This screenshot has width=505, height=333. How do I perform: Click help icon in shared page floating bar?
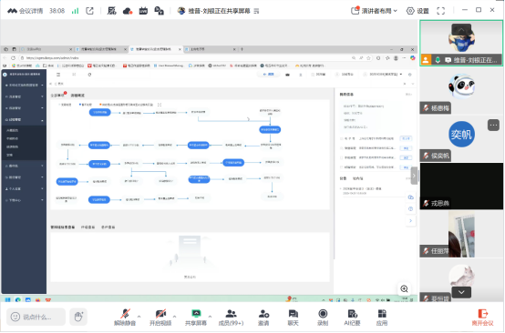(410, 209)
